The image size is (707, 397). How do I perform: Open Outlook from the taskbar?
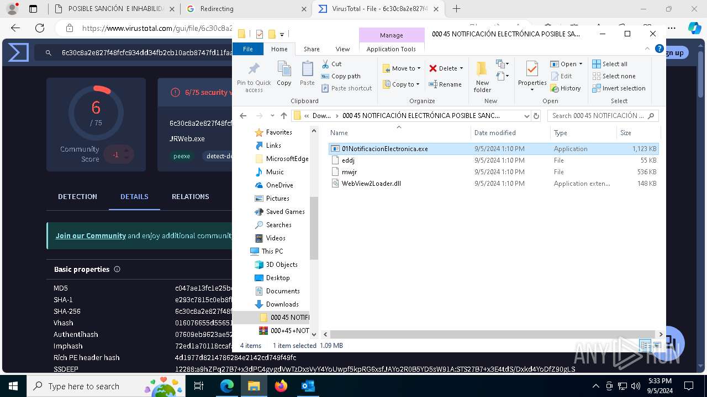308,386
